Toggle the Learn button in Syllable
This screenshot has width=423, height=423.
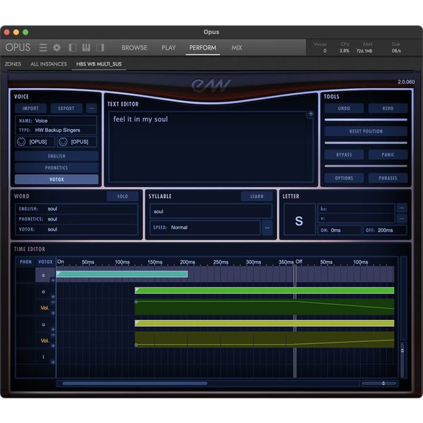pyautogui.click(x=257, y=197)
